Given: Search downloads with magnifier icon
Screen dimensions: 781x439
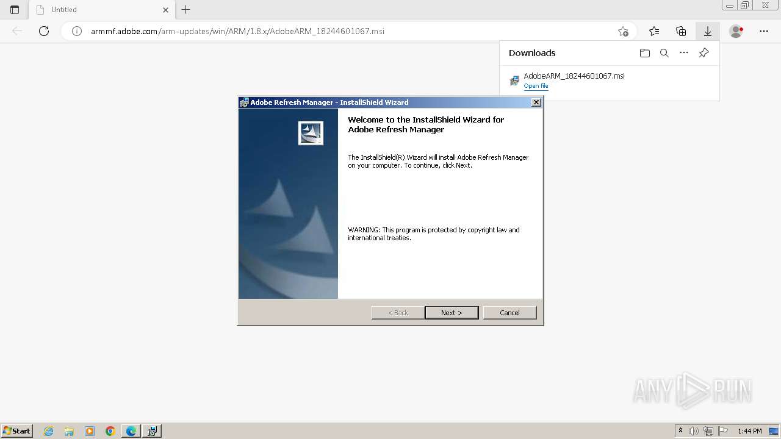Looking at the screenshot, I should (664, 53).
